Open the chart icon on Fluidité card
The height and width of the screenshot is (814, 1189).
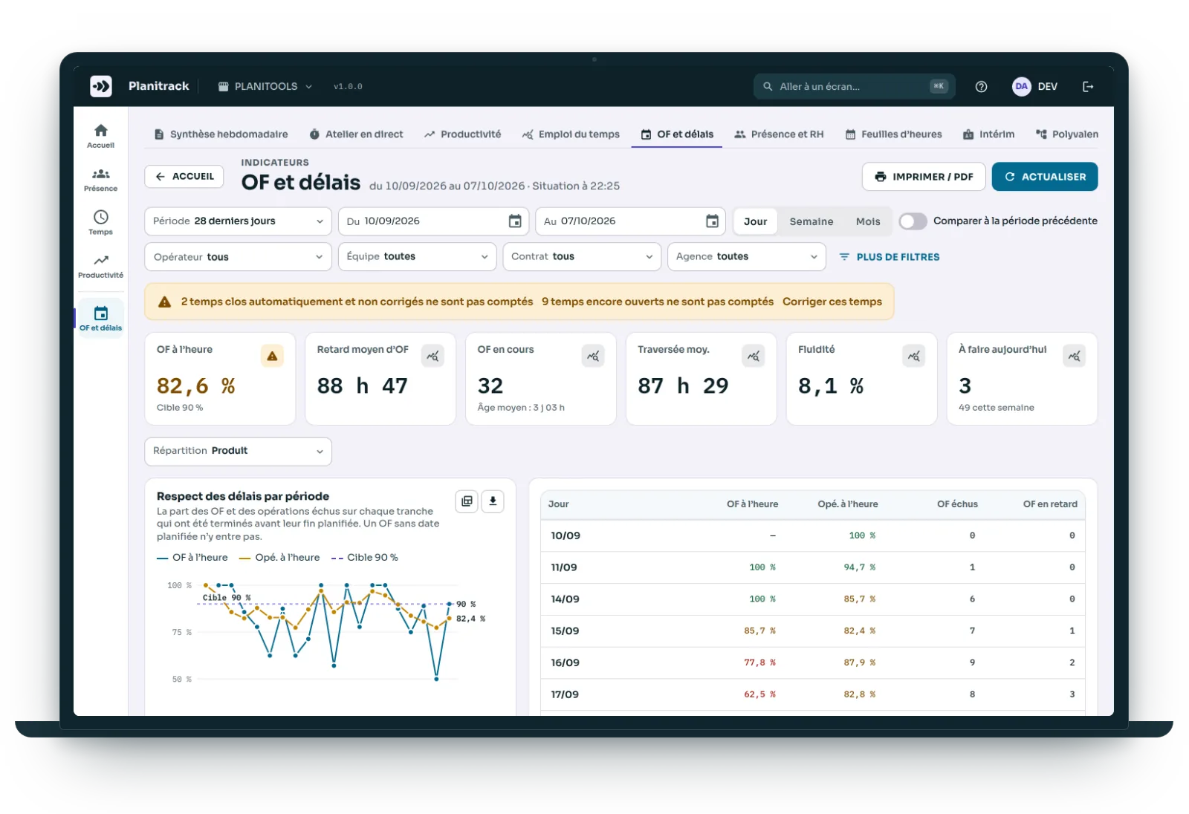[913, 356]
